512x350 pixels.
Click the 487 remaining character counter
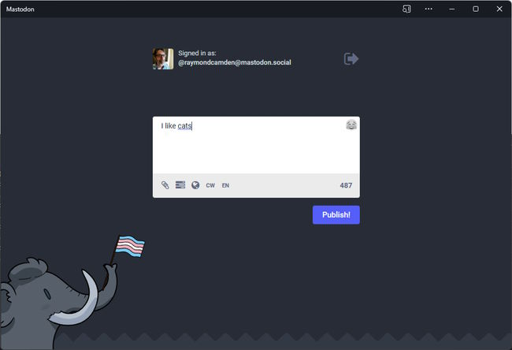346,185
